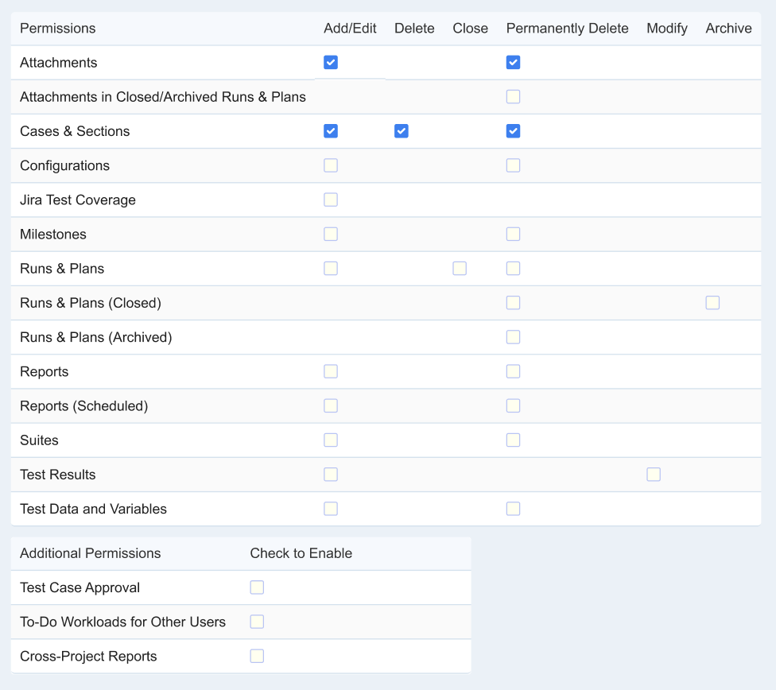This screenshot has height=690, width=776.
Task: Check Test Data and Variables Permanently Delete
Action: (x=513, y=509)
